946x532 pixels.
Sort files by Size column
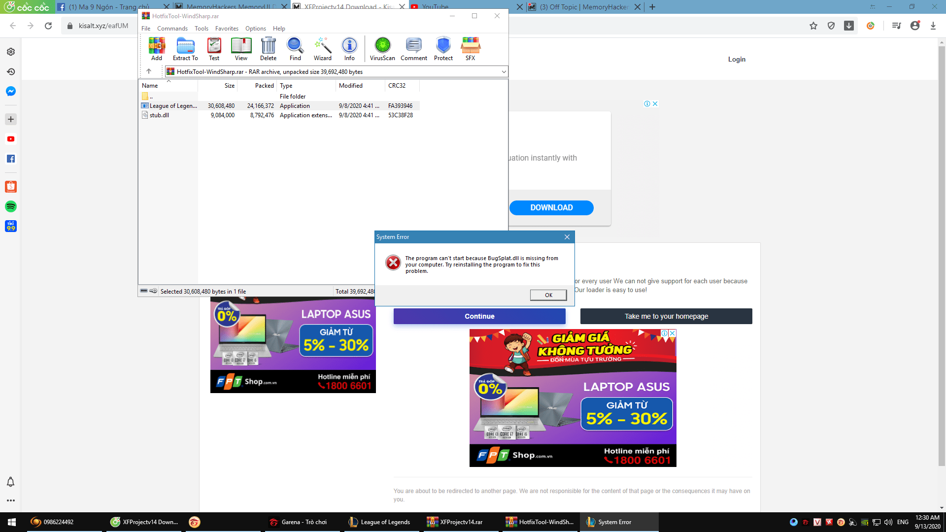(217, 86)
